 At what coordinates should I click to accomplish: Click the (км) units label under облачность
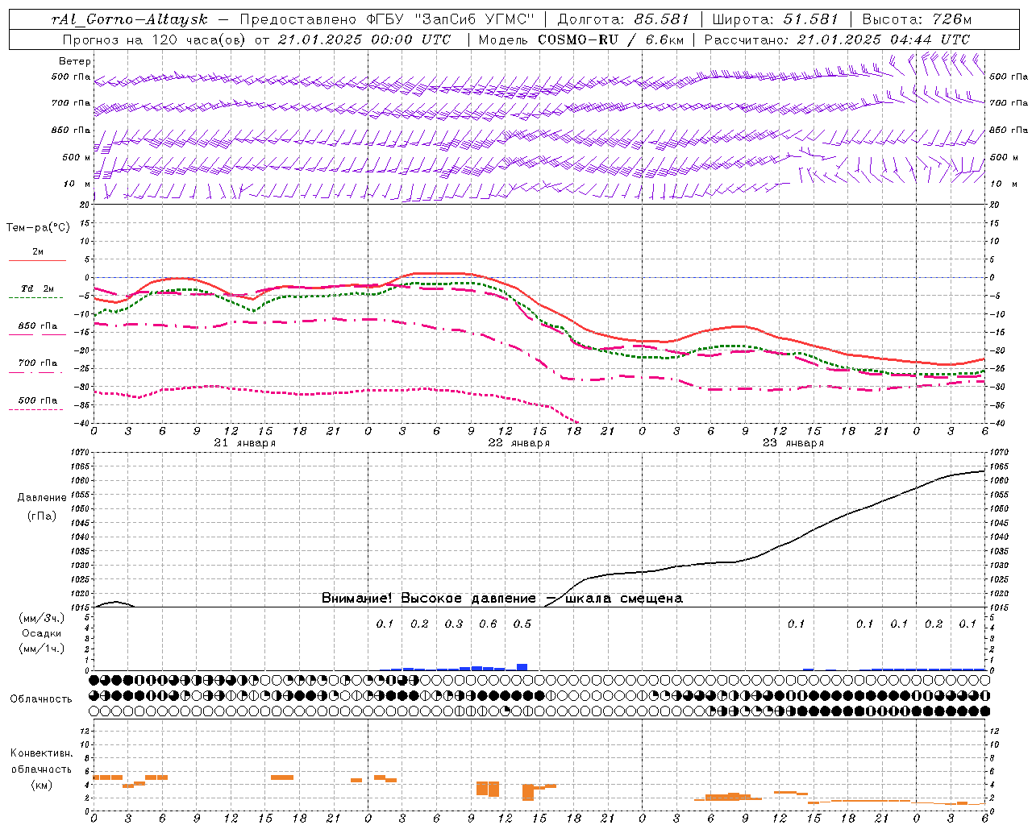tap(42, 785)
